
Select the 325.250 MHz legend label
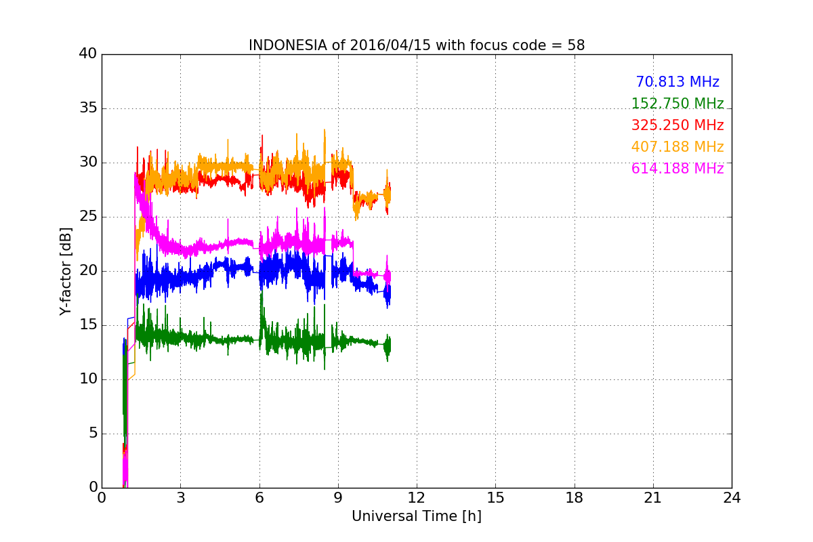(x=677, y=125)
